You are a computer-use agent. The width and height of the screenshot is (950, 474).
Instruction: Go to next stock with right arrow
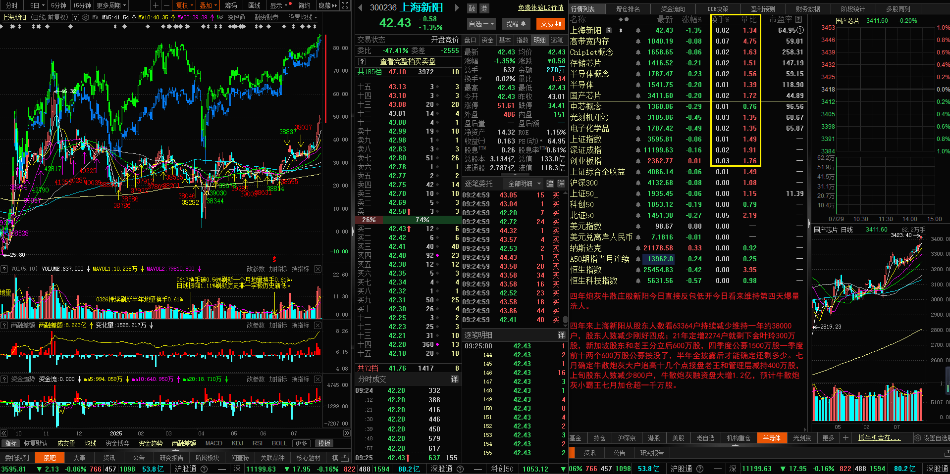click(x=457, y=8)
